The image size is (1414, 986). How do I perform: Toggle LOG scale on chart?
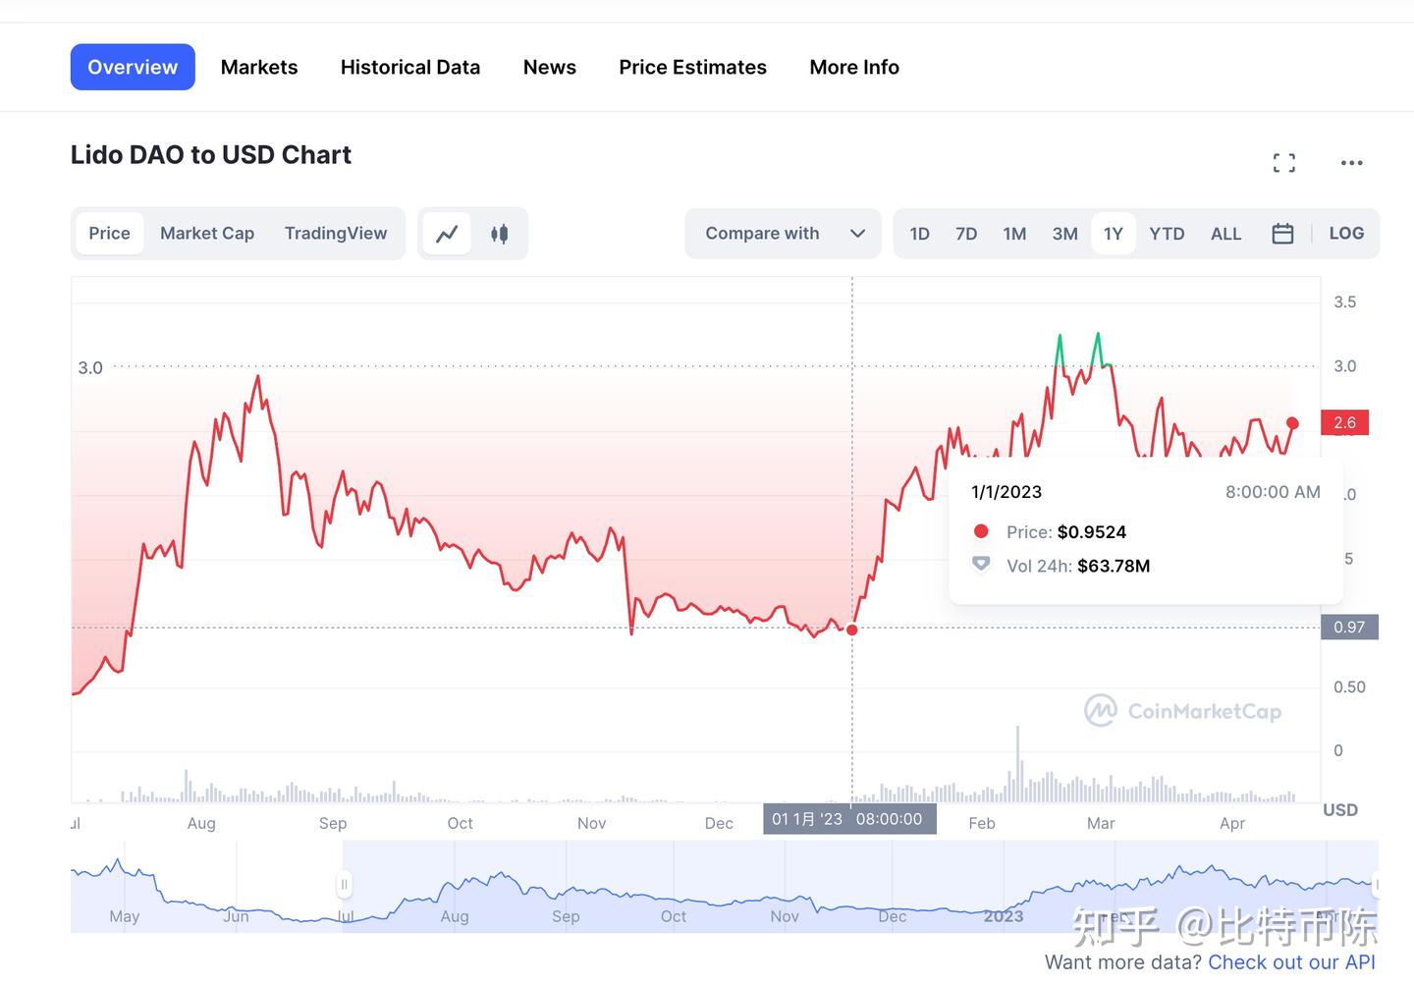(1345, 234)
